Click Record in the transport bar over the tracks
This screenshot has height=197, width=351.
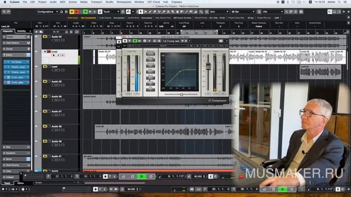151,176
